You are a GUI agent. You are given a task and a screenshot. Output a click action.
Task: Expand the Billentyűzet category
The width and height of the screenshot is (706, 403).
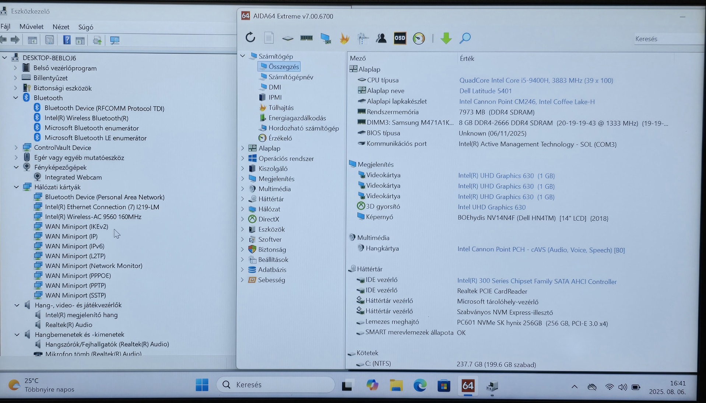coord(15,78)
